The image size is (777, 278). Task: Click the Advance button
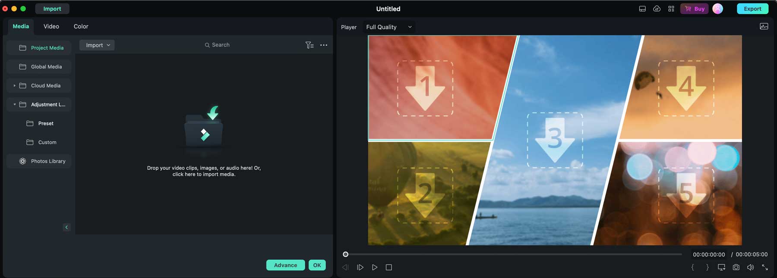click(285, 265)
